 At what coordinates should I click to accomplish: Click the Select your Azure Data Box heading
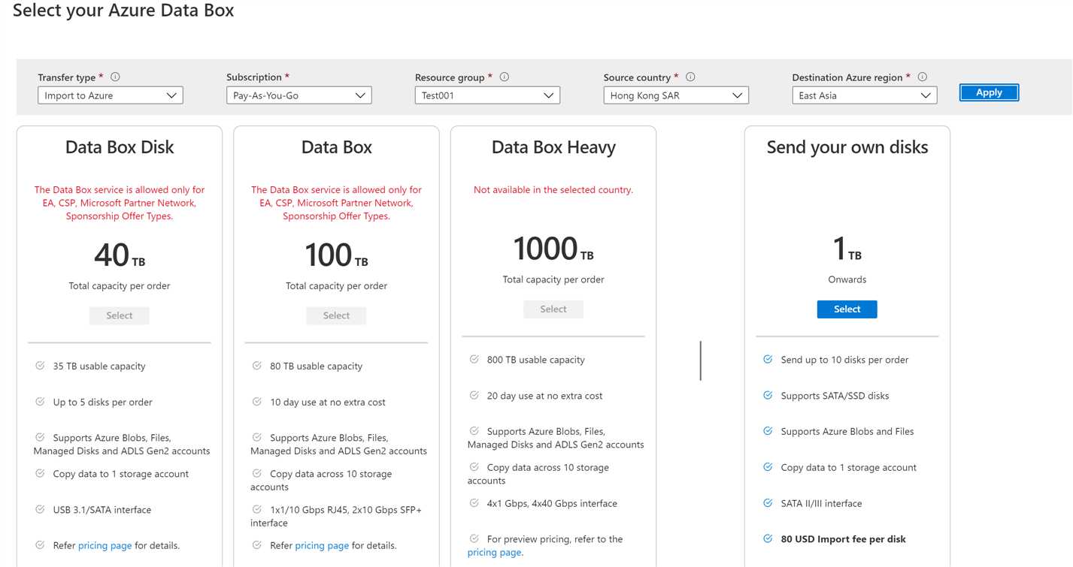click(123, 11)
